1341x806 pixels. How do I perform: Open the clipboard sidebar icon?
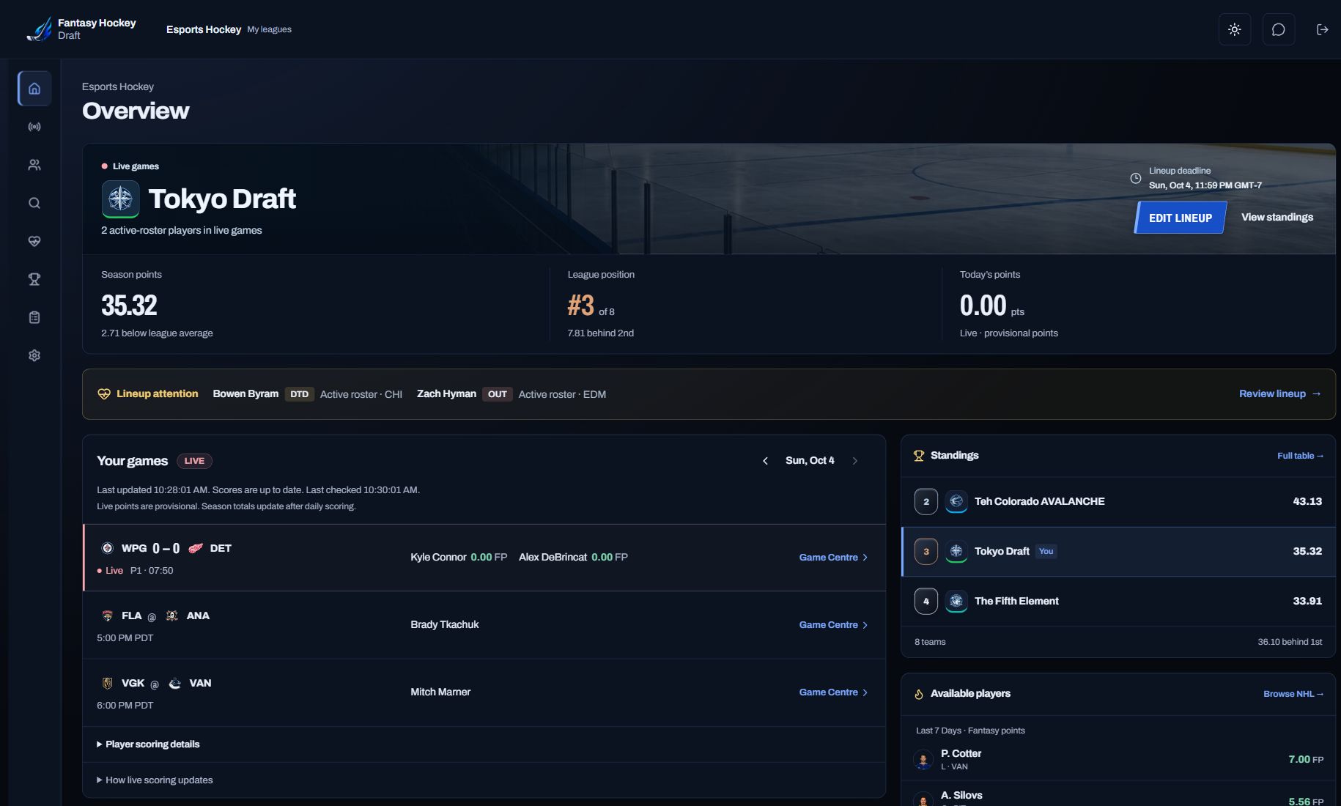34,317
